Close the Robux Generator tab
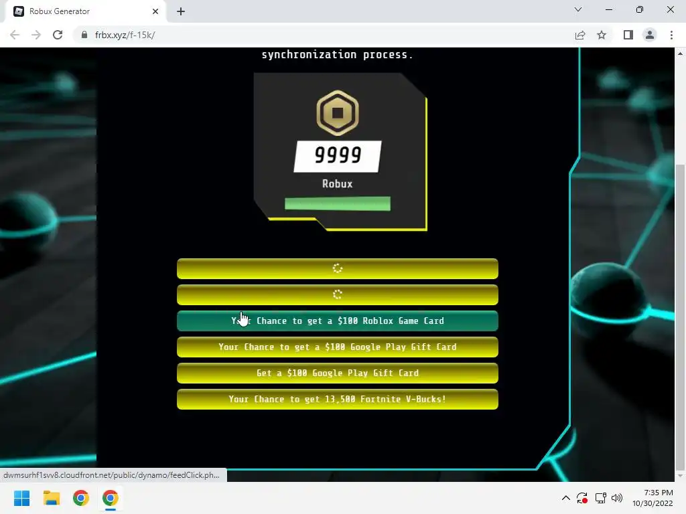 [x=155, y=11]
